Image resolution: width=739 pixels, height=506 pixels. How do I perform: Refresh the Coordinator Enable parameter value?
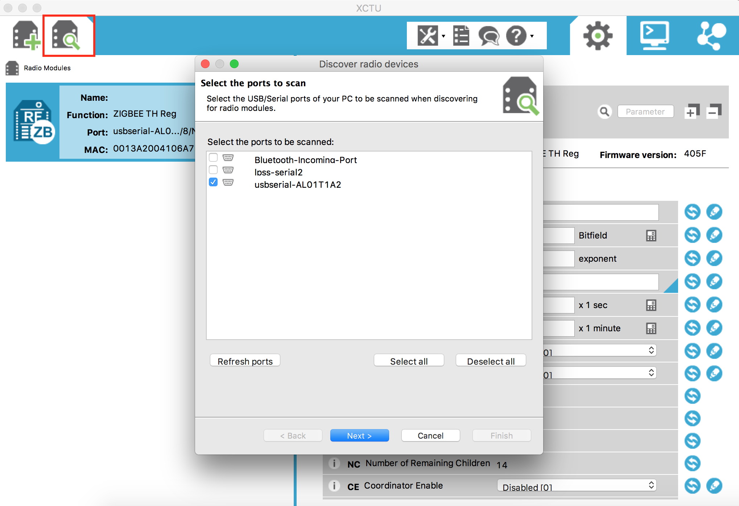(692, 486)
